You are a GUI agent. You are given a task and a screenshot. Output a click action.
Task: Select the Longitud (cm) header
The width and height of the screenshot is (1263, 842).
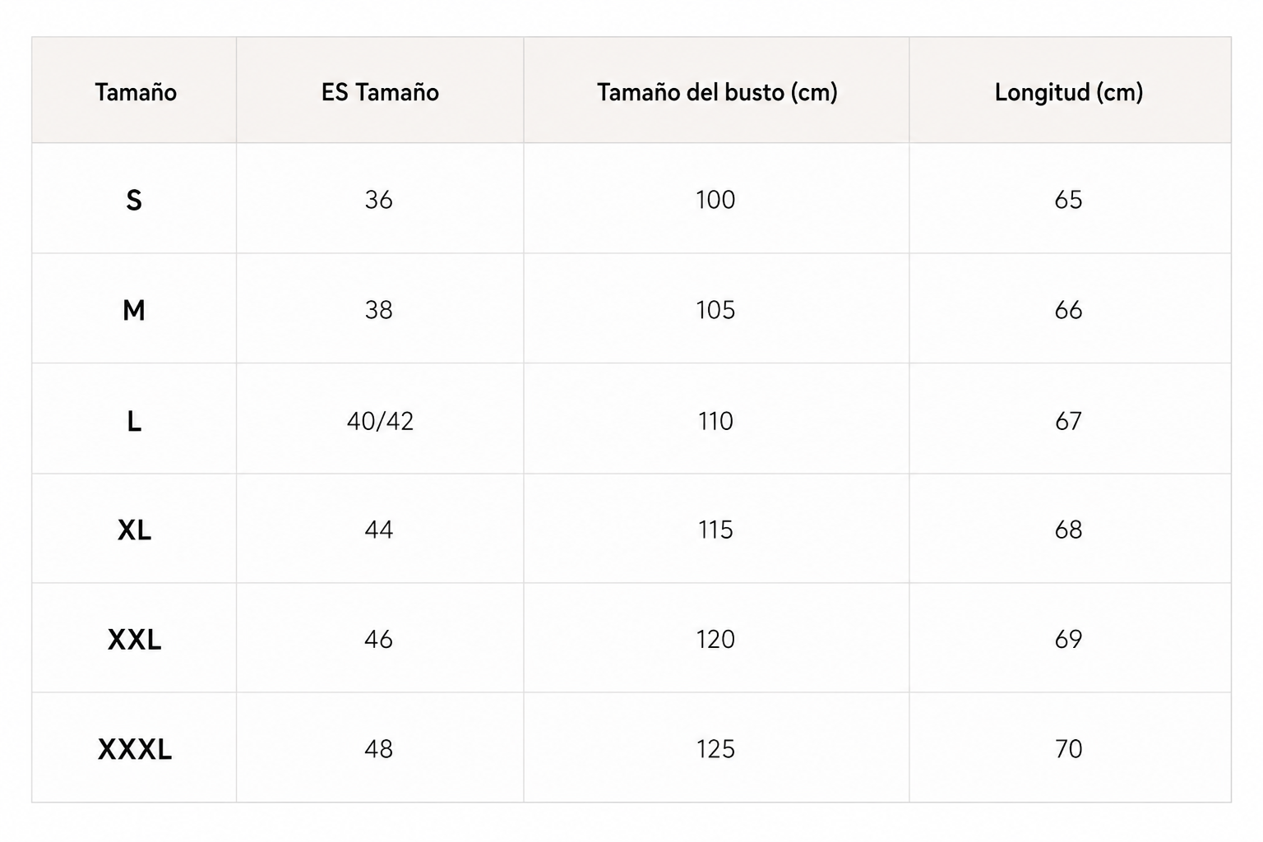point(1069,91)
